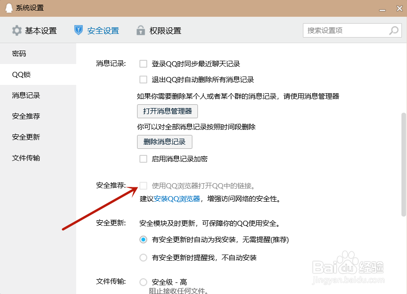Enable 启用消息记录加密 checkbox
This screenshot has width=407, height=294.
point(143,159)
